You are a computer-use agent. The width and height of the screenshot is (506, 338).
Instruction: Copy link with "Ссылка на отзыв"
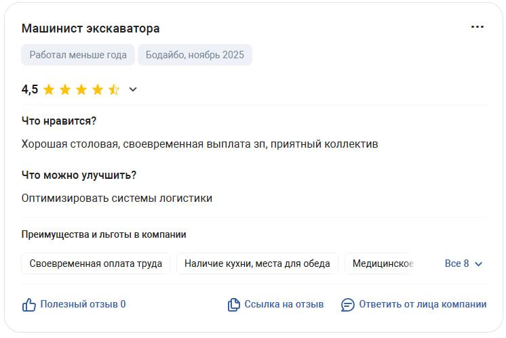284,304
